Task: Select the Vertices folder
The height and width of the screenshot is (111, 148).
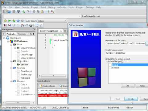Action: pyautogui.click(x=24, y=65)
